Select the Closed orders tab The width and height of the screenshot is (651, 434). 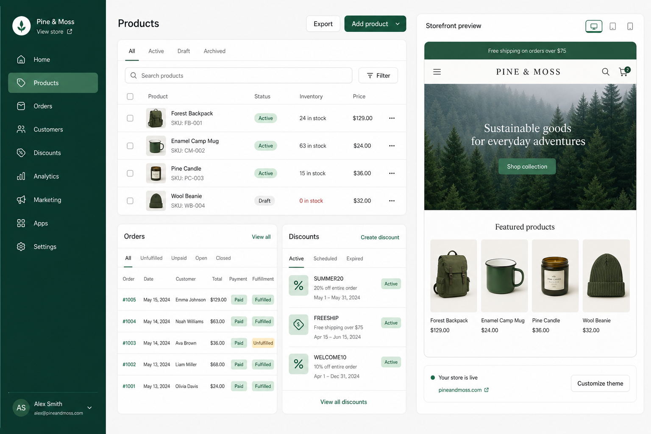pyautogui.click(x=223, y=258)
